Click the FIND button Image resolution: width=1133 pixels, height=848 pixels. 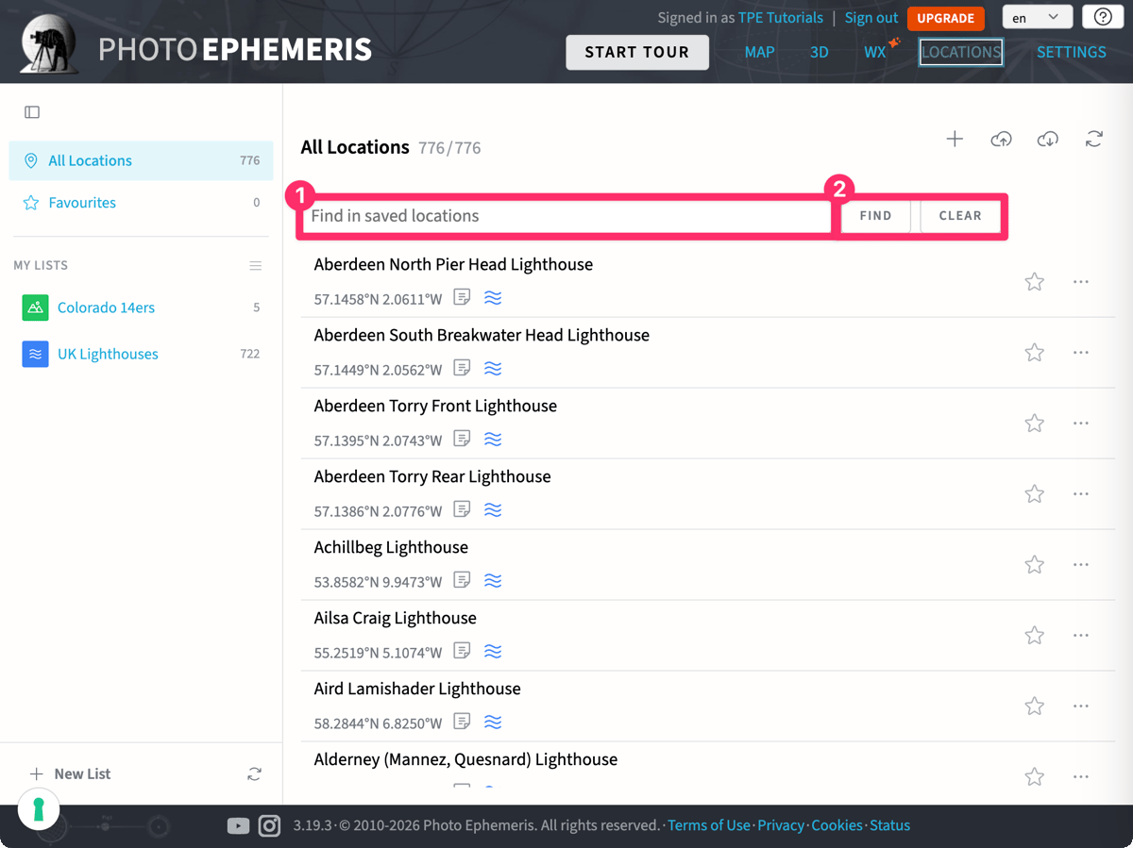(x=875, y=216)
